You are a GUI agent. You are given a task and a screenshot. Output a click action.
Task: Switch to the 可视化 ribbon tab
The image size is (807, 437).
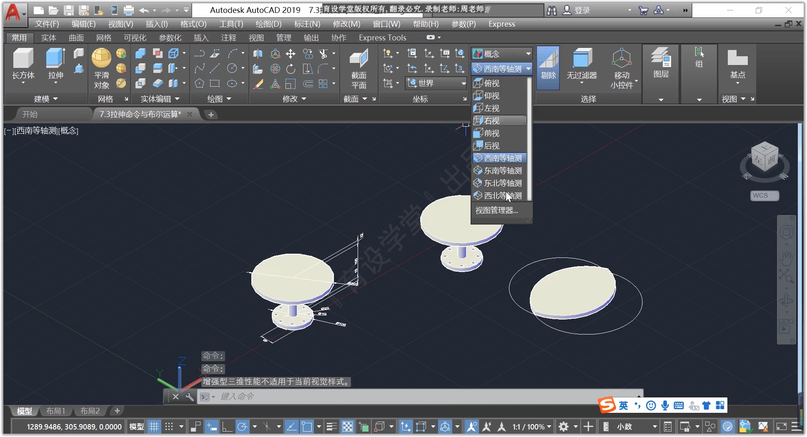pyautogui.click(x=135, y=37)
